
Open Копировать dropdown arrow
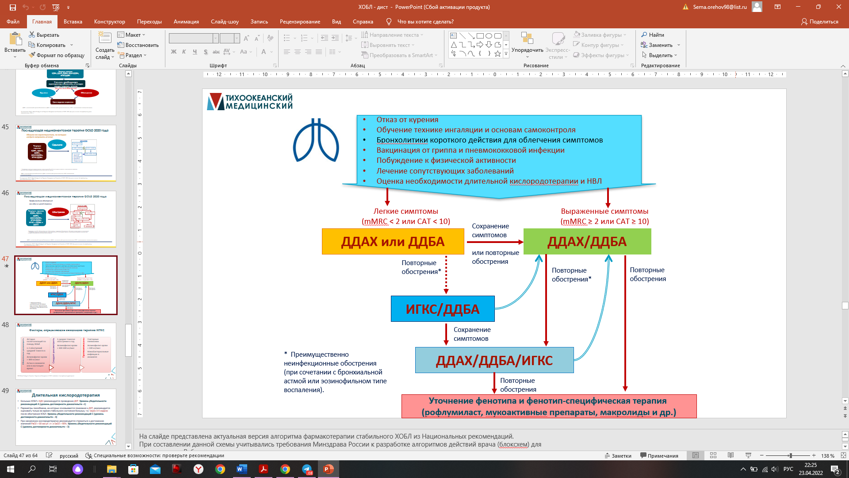tap(72, 45)
